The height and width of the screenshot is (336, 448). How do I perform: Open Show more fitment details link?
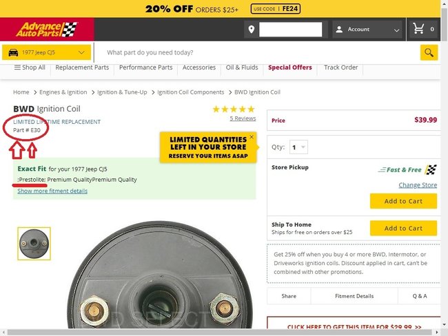52,191
